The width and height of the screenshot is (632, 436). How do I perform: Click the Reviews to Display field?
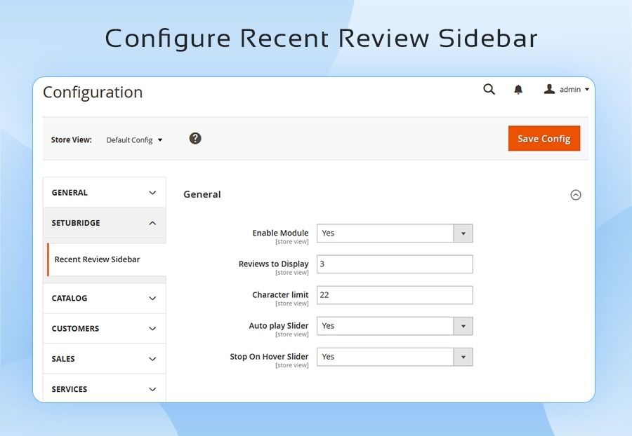(394, 264)
